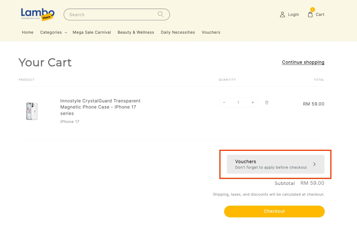Open Vouchers in navigation bar
The height and width of the screenshot is (236, 357).
coord(211,32)
